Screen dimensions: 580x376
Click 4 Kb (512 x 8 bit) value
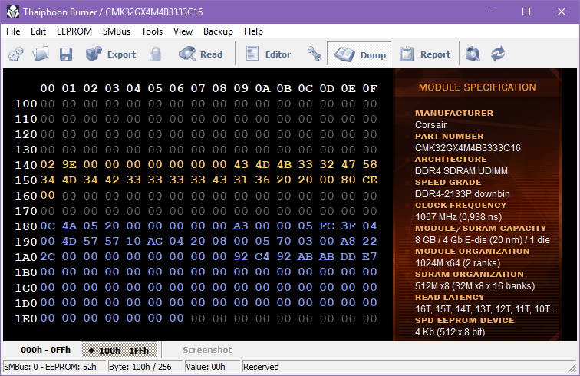450,332
